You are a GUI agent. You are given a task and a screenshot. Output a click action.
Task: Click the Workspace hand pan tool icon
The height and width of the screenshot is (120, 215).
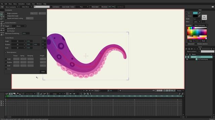tap(1, 35)
